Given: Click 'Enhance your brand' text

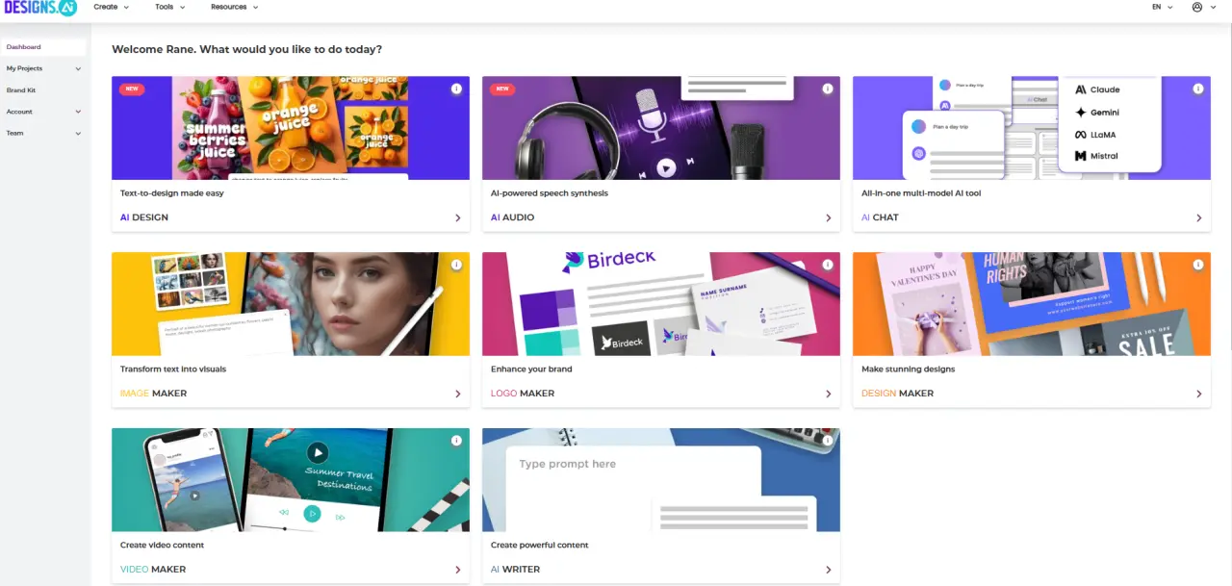Looking at the screenshot, I should (531, 369).
